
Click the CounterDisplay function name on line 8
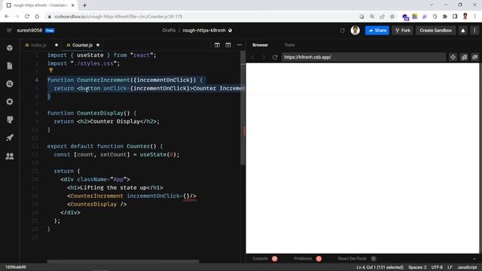100,113
